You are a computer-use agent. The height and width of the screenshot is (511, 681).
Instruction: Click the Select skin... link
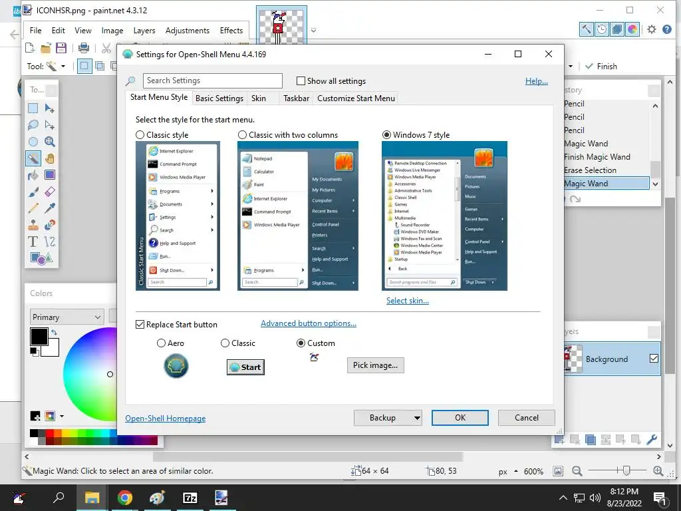(x=408, y=301)
